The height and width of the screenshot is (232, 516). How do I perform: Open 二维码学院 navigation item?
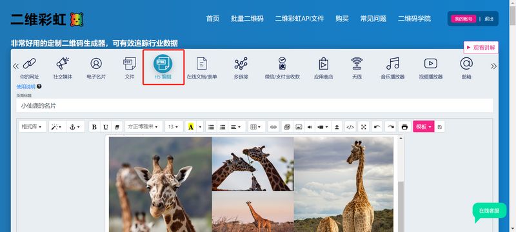[414, 19]
